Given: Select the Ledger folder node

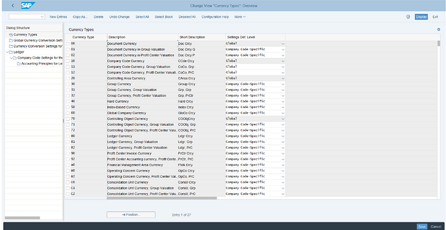Looking at the screenshot, I should [x=18, y=52].
